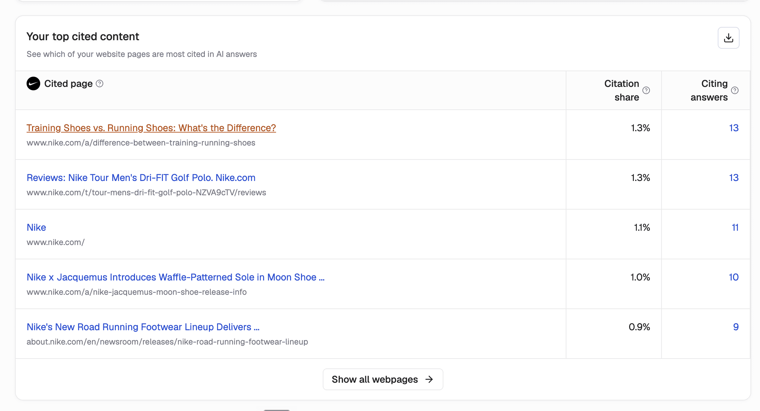This screenshot has width=760, height=411.
Task: Select URL ending tour-mens-dri-fit-golf-polo-NZVA9cTV/reviews
Action: tap(147, 193)
